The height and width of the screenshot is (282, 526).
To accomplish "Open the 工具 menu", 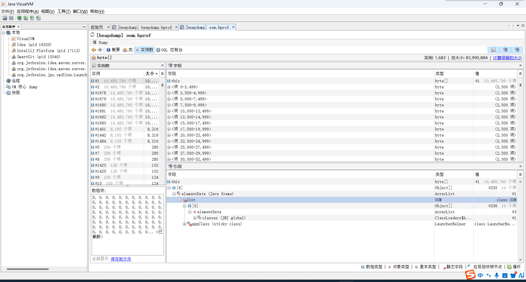I will 64,12.
